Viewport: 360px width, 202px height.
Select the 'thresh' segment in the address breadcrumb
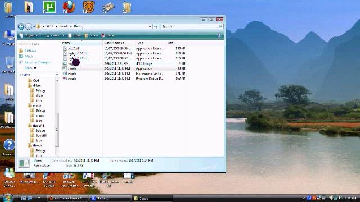pyautogui.click(x=64, y=26)
